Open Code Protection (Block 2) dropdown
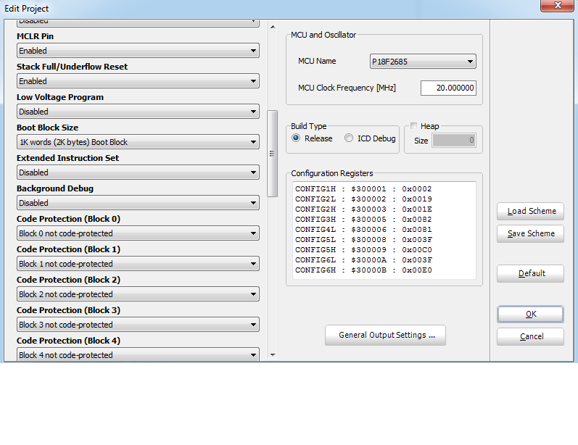The image size is (578, 445). pos(138,294)
